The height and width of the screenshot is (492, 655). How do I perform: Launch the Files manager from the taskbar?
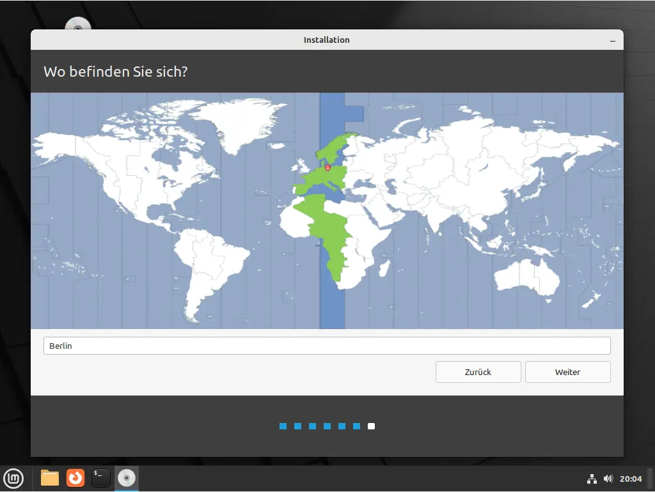coord(50,478)
